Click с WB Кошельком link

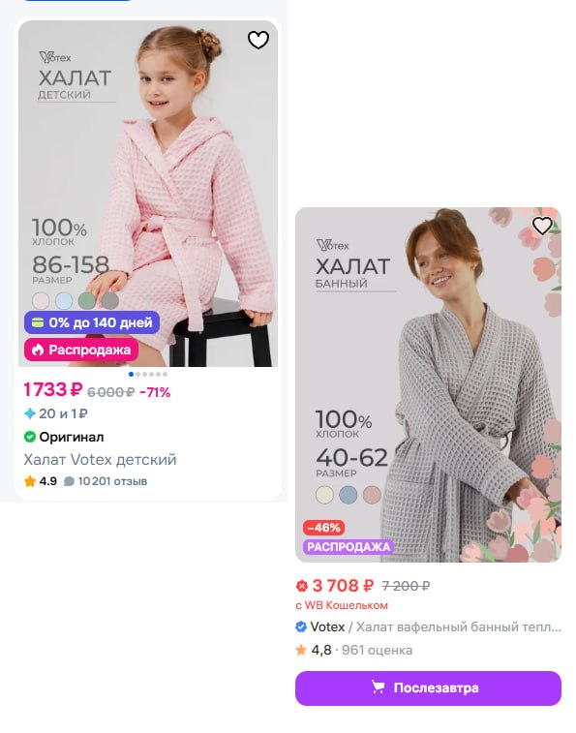pyautogui.click(x=342, y=605)
